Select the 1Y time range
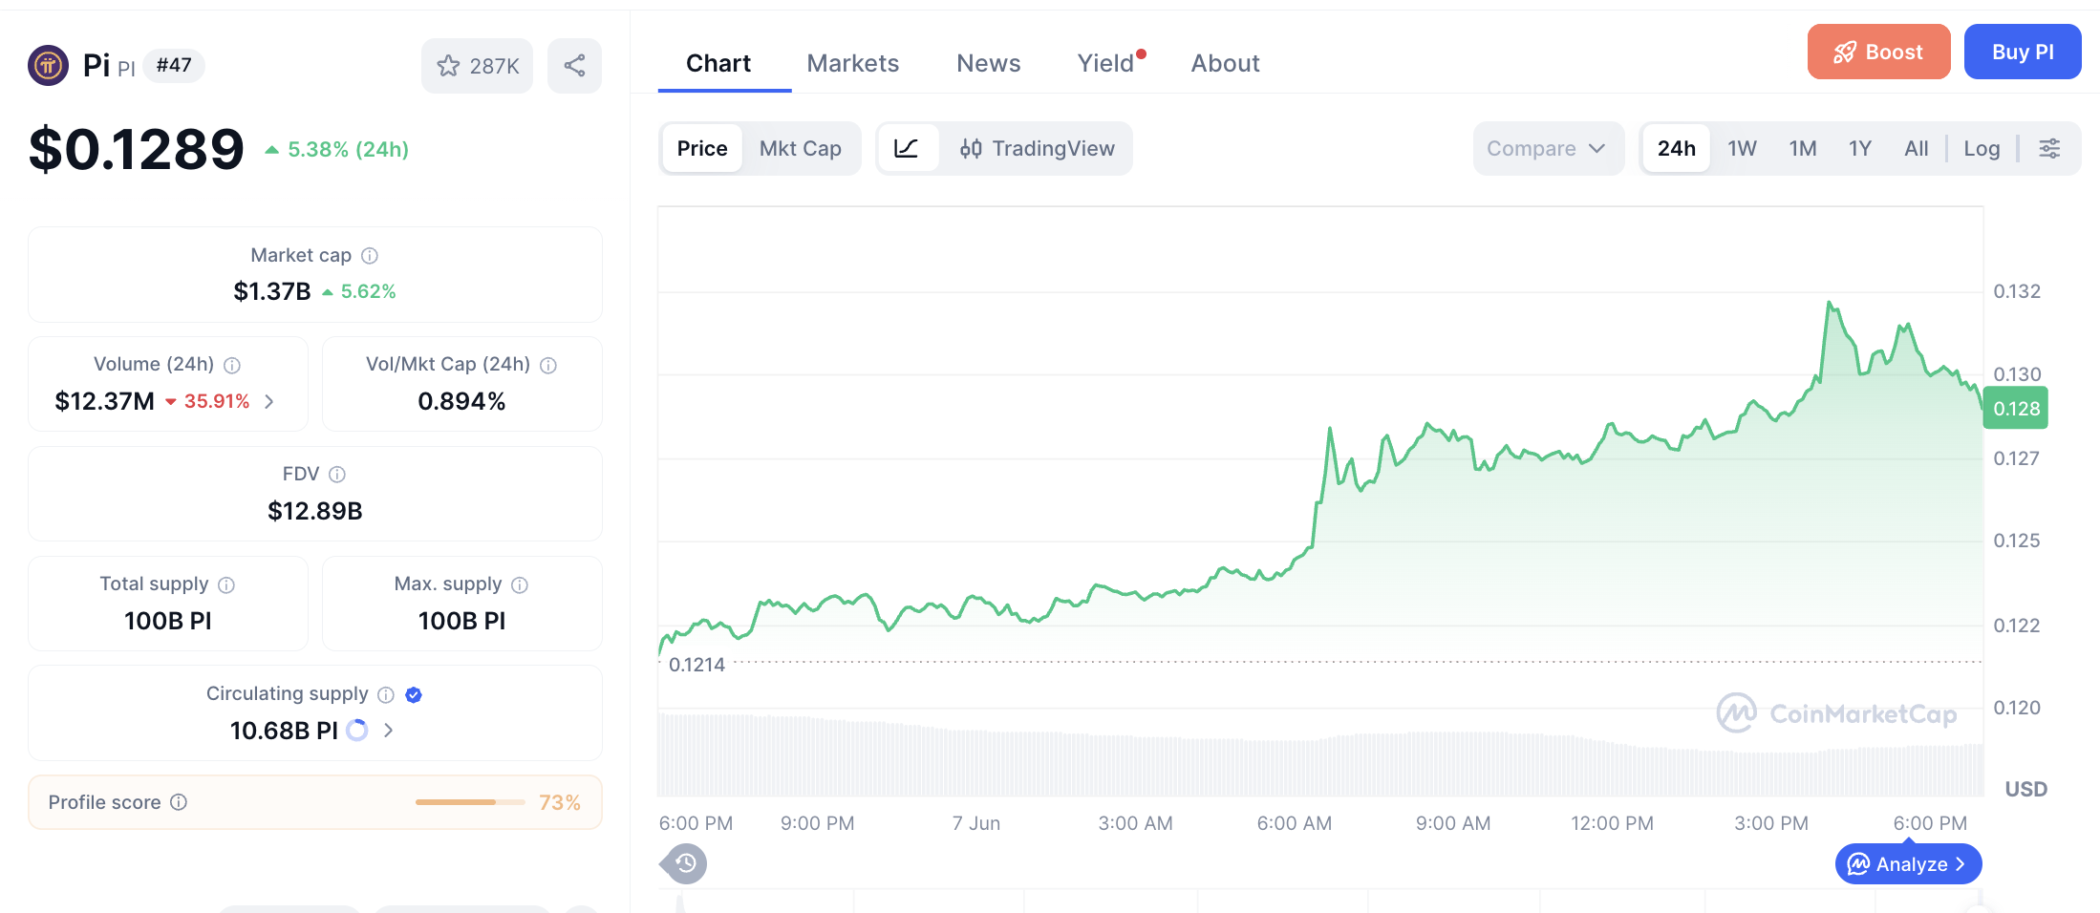Image resolution: width=2100 pixels, height=913 pixels. click(1860, 148)
